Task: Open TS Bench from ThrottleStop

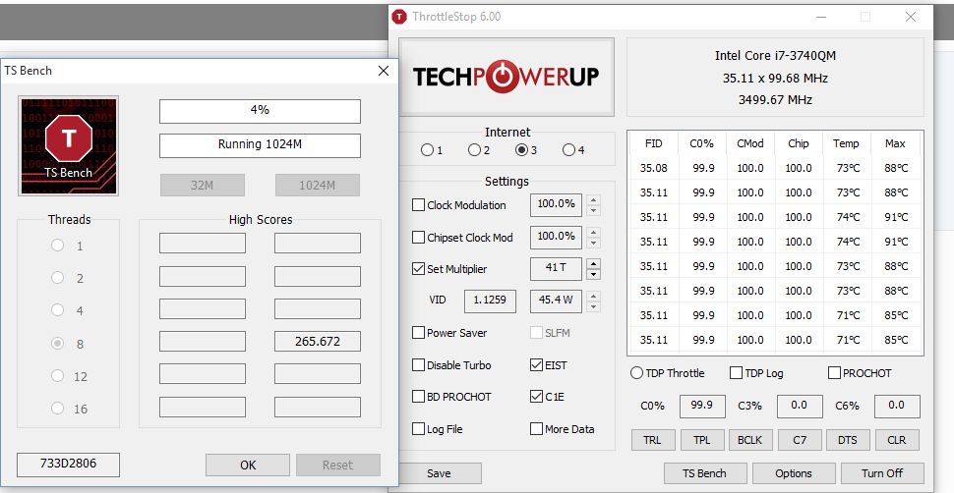Action: click(705, 473)
